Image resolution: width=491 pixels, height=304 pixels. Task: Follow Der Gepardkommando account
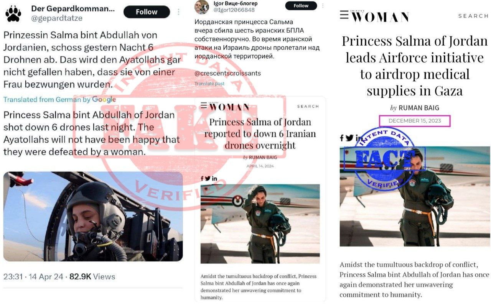(x=147, y=12)
